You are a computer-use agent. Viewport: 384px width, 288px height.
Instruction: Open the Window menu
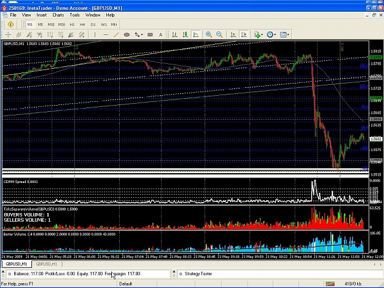(93, 15)
